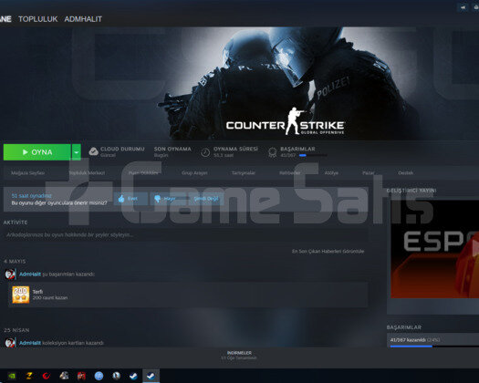Screen dimensions: 479x383
Task: Click the 'Terfi' achievement title text
Action: point(37,292)
